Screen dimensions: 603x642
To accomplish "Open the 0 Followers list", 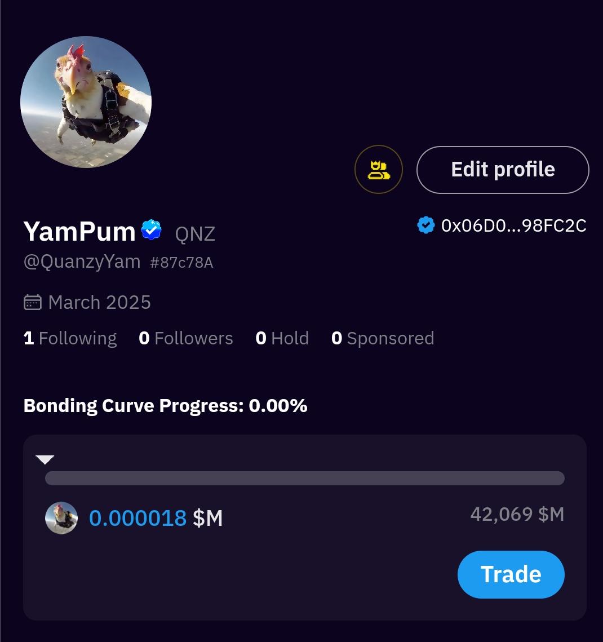I will (x=186, y=338).
